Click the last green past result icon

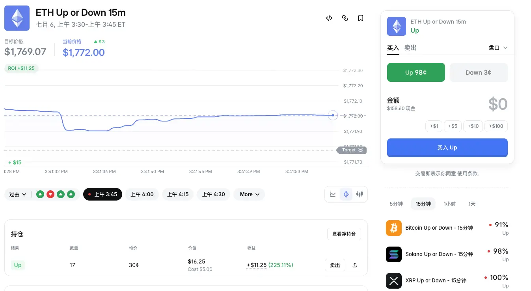coord(71,194)
